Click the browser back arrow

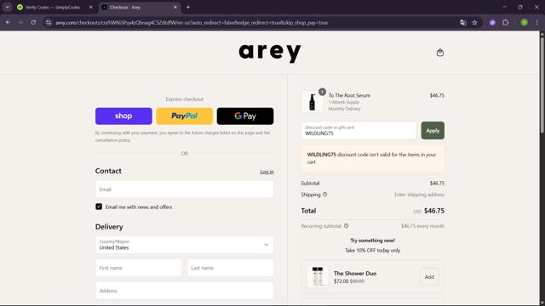pyautogui.click(x=8, y=23)
